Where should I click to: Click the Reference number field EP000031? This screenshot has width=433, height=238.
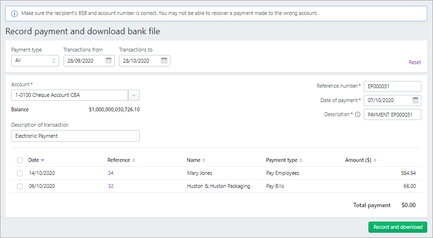click(393, 86)
